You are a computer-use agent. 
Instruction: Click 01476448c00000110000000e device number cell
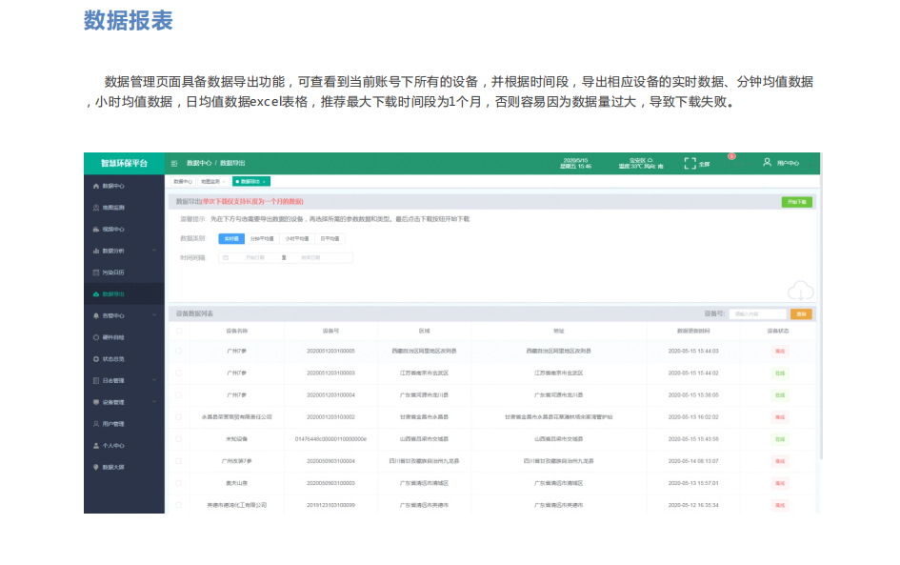[x=330, y=439]
